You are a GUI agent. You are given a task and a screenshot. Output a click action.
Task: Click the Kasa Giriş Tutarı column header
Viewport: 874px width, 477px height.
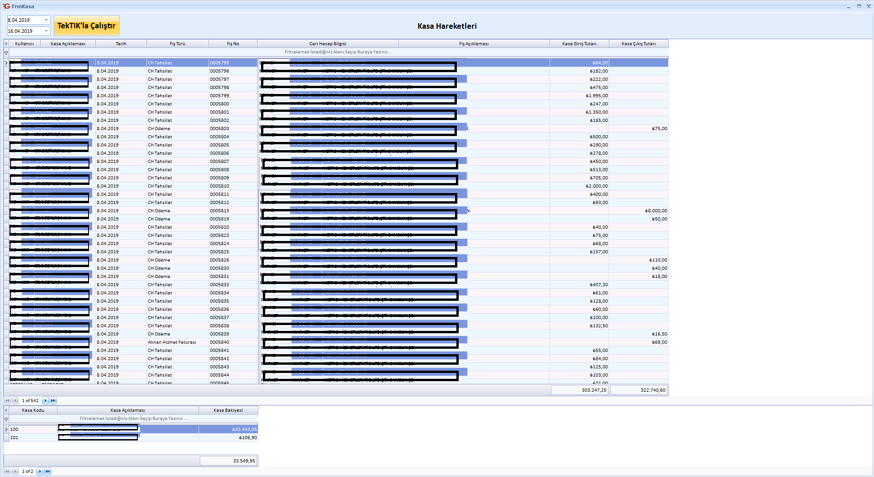point(579,44)
